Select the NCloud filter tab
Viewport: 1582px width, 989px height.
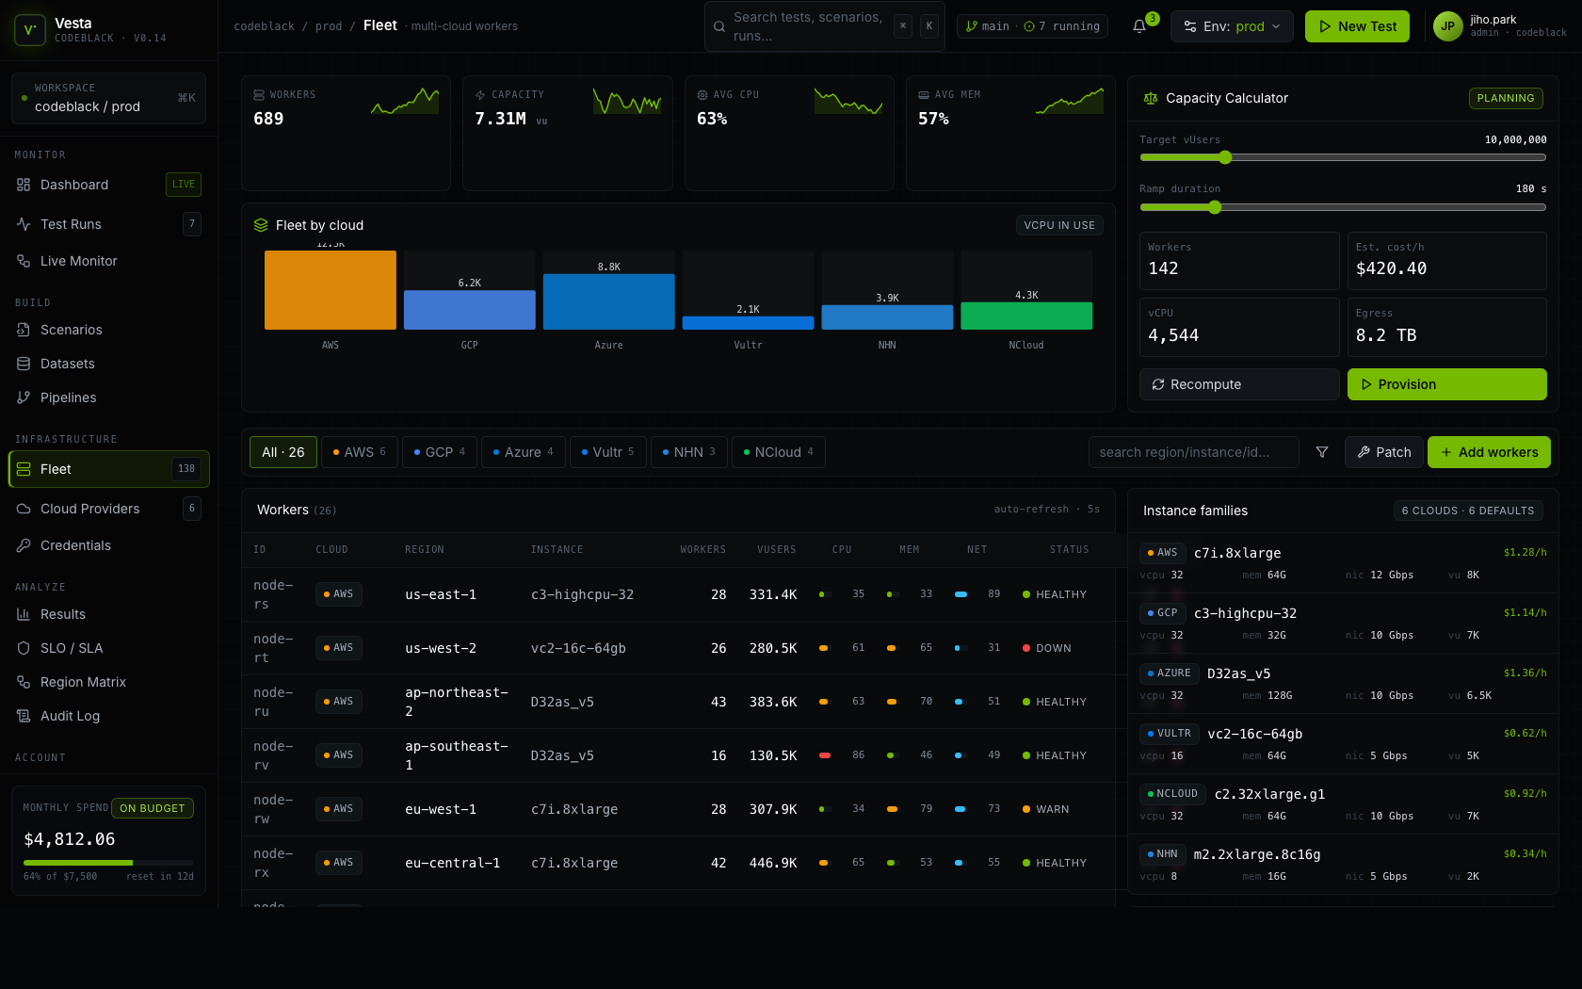pyautogui.click(x=778, y=452)
